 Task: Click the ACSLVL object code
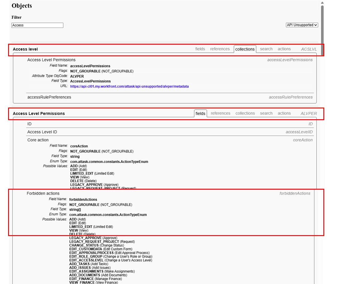pyautogui.click(x=309, y=49)
